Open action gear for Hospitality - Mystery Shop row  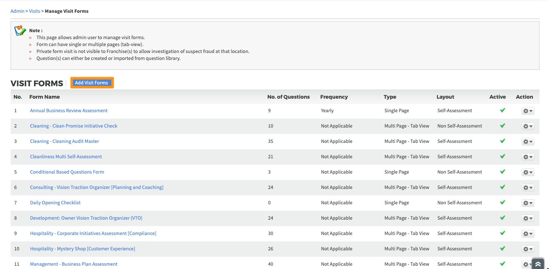click(x=528, y=249)
